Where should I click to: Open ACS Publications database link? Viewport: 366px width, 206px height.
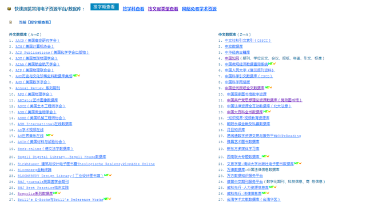point(52,53)
